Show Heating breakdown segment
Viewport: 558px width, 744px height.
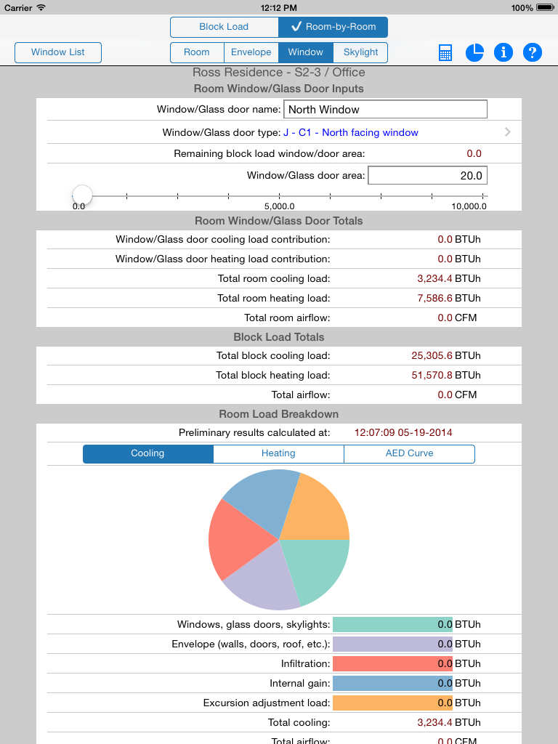tap(278, 453)
